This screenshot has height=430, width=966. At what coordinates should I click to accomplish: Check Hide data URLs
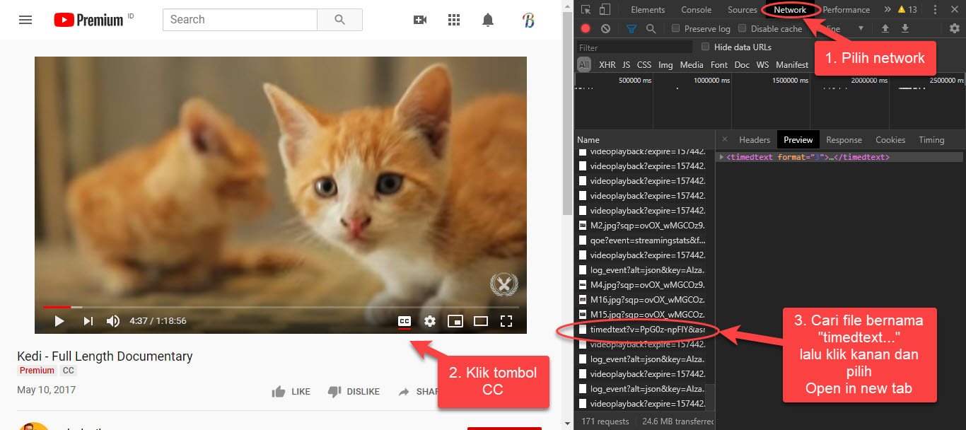pos(705,47)
